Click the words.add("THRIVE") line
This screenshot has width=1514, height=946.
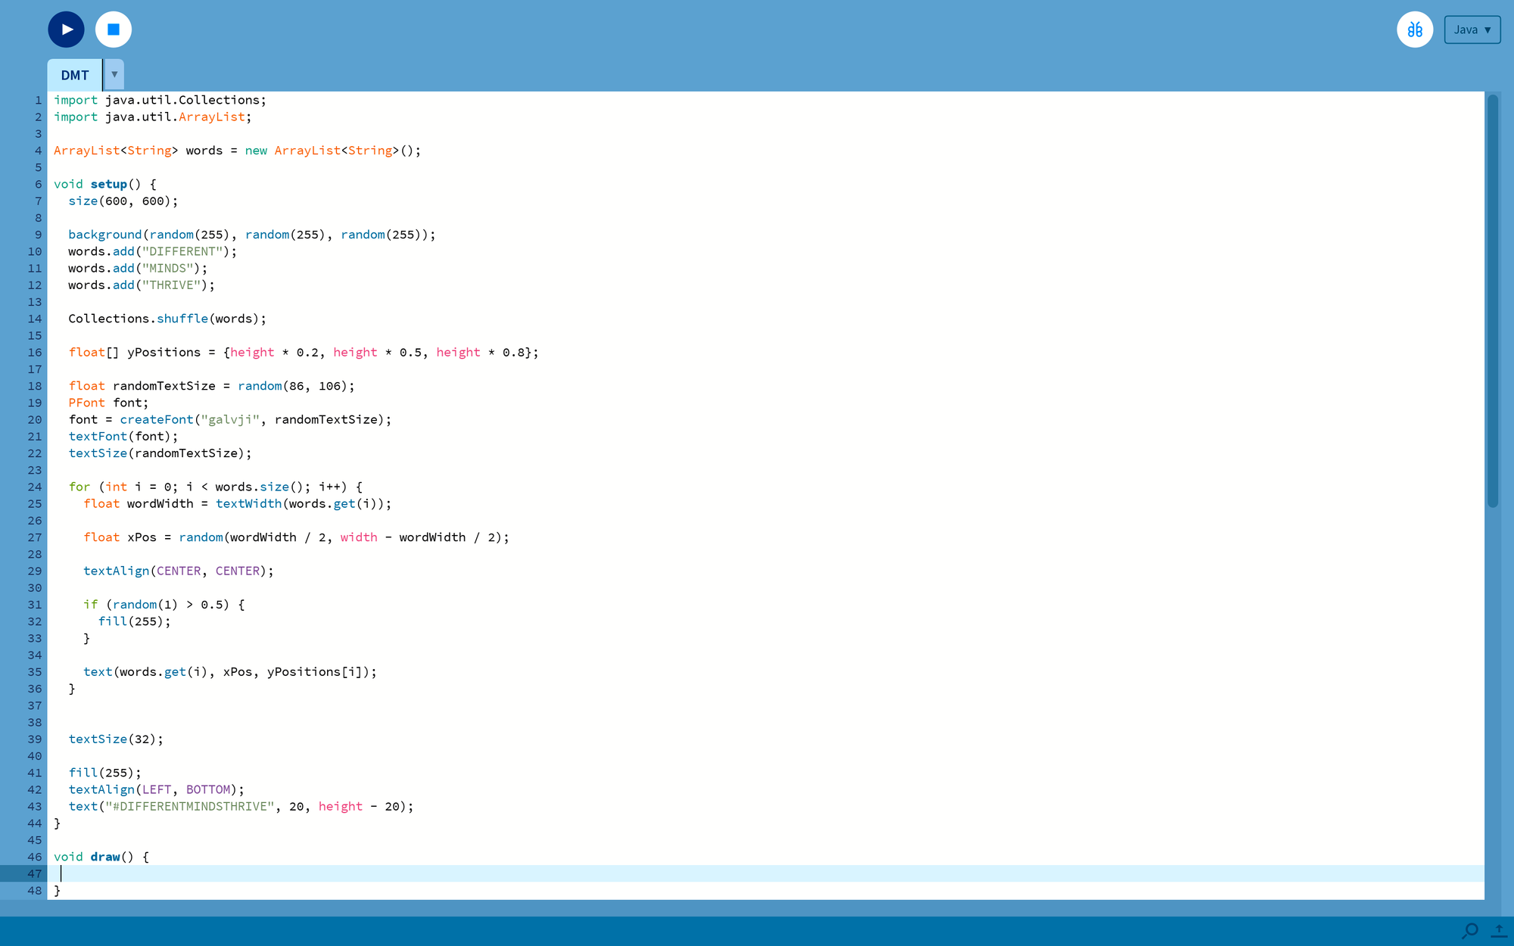[142, 285]
